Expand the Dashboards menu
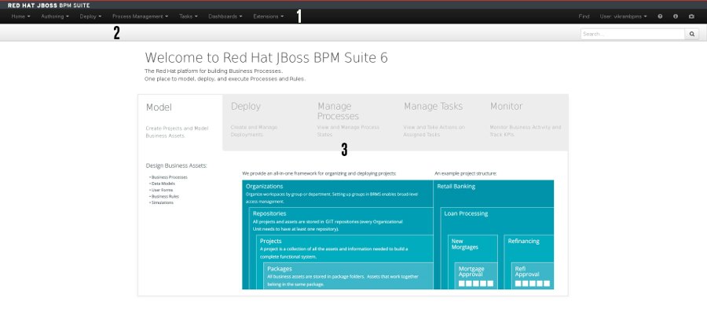The height and width of the screenshot is (309, 707). click(225, 16)
